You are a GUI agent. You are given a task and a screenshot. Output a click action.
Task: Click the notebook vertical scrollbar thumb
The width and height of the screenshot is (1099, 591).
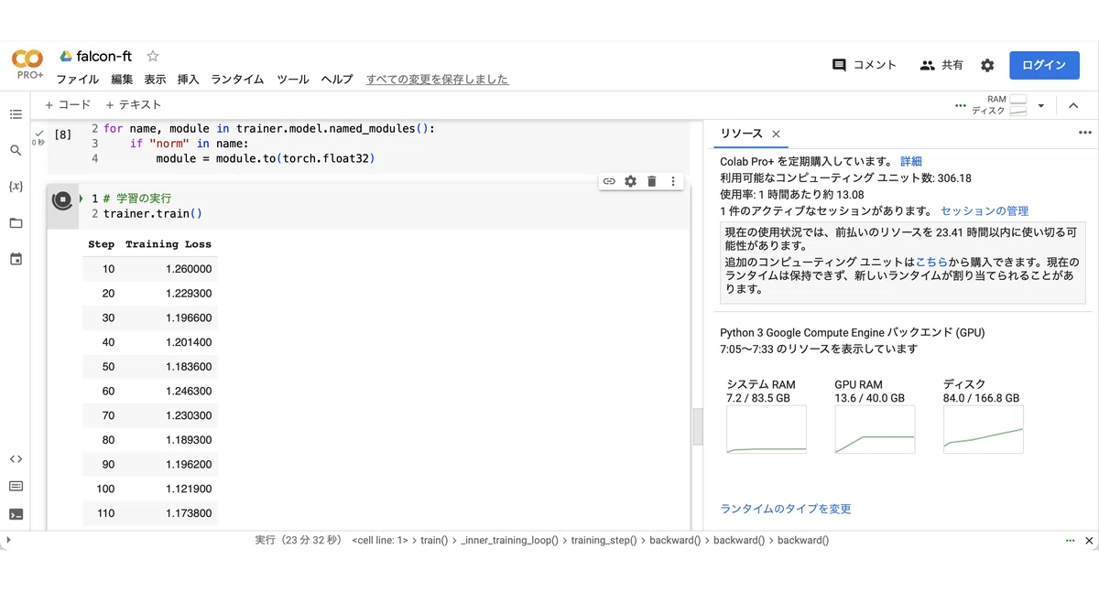pyautogui.click(x=697, y=426)
